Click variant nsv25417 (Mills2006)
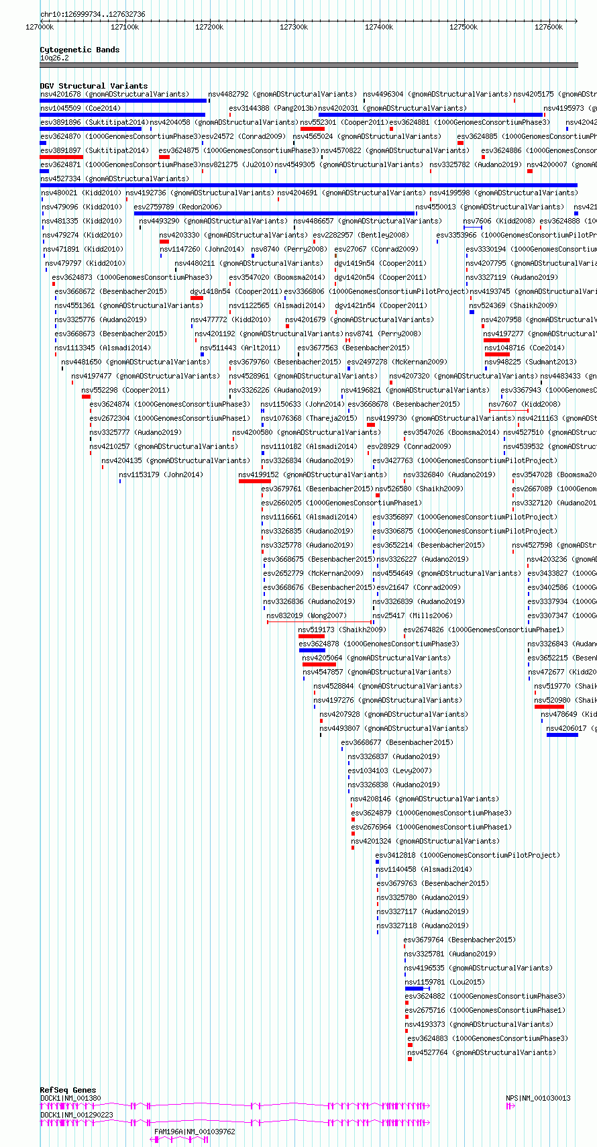The height and width of the screenshot is (1147, 597). 413,616
